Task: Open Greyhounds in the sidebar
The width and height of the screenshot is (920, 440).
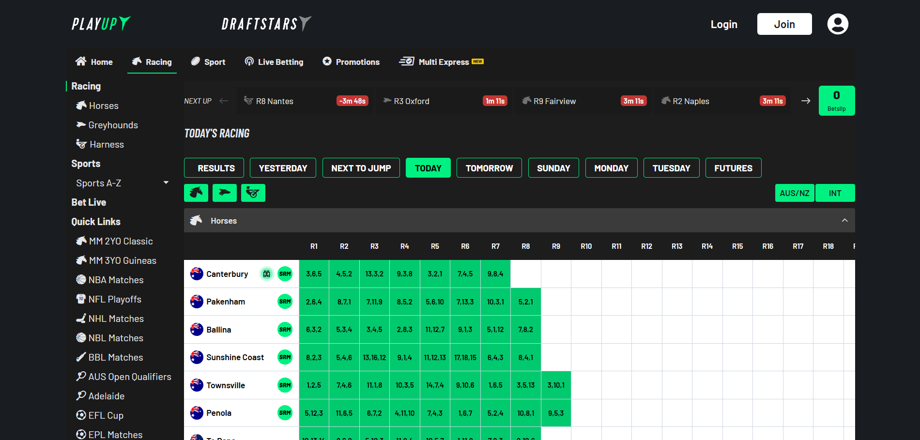Action: coord(107,125)
